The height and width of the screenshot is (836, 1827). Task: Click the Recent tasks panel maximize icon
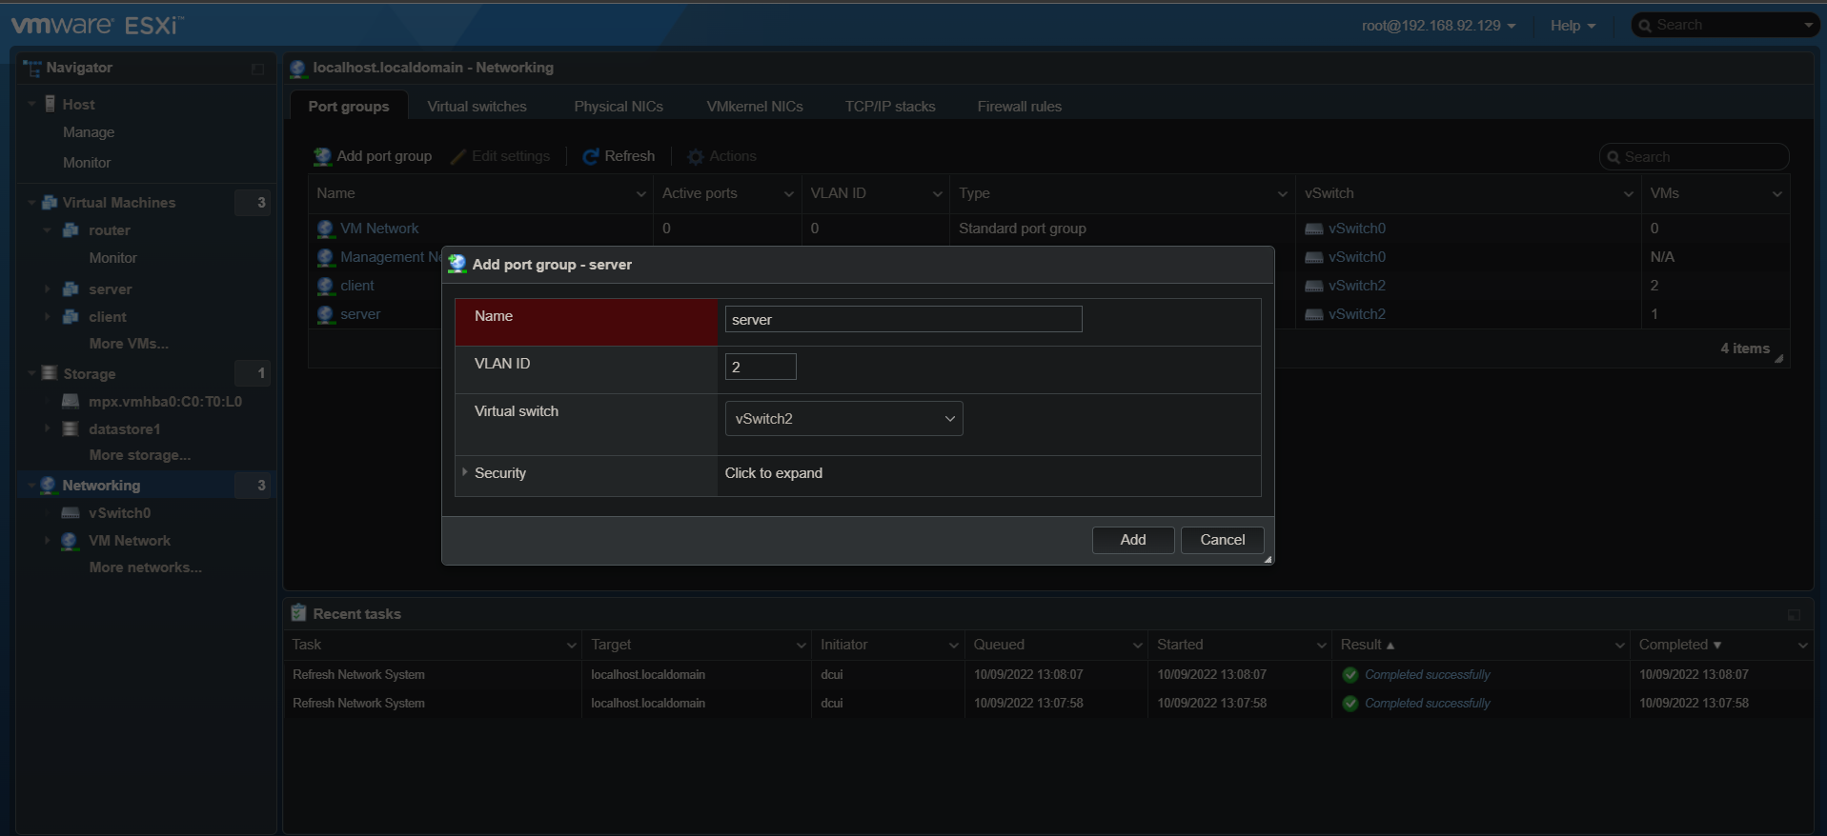(1794, 615)
